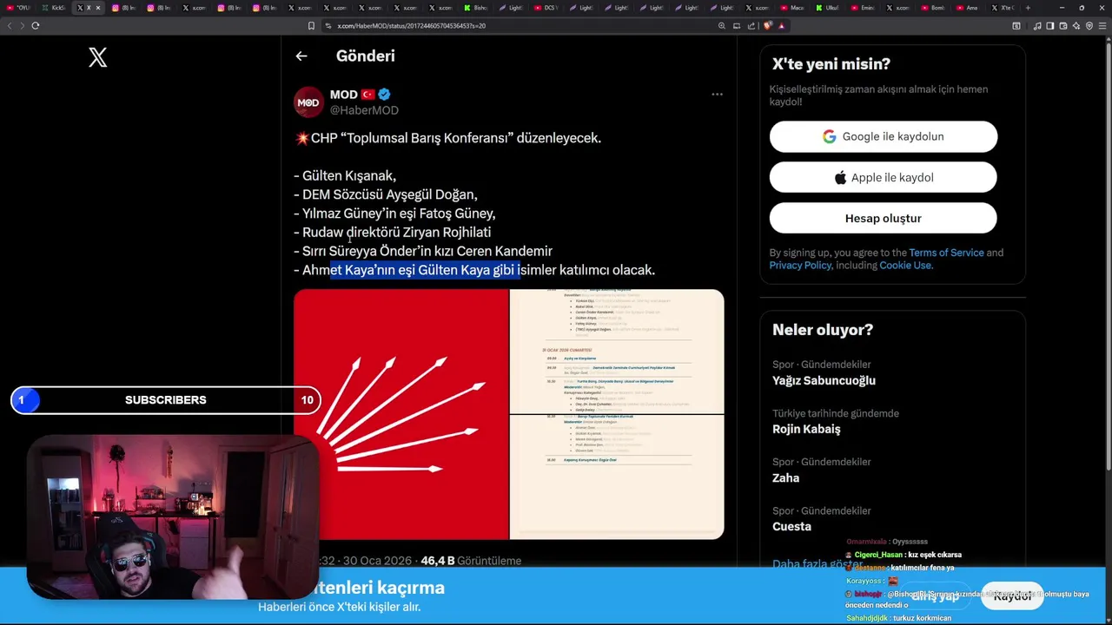Click the Neler oluyor? heading
This screenshot has height=625, width=1112.
tap(823, 330)
